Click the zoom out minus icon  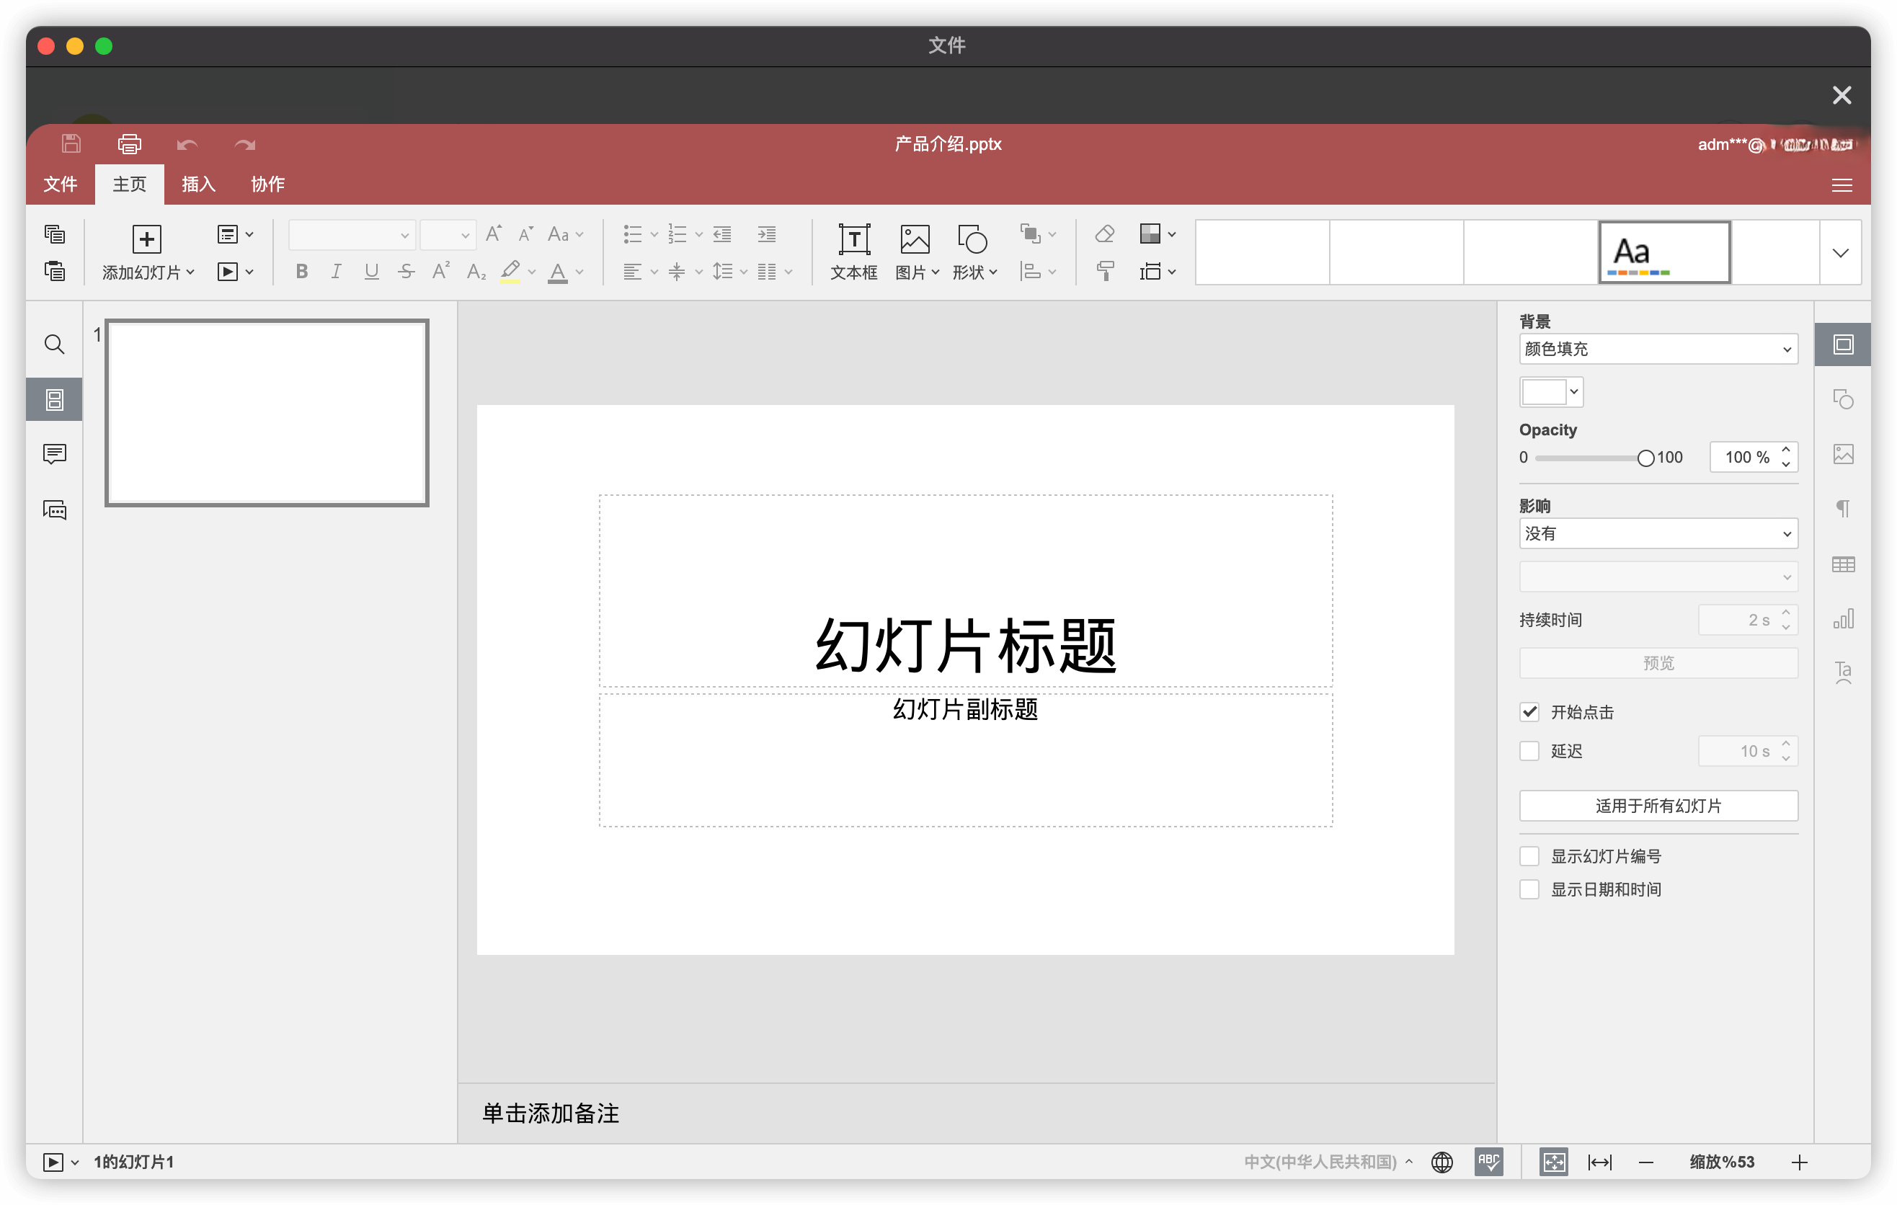[x=1645, y=1162]
